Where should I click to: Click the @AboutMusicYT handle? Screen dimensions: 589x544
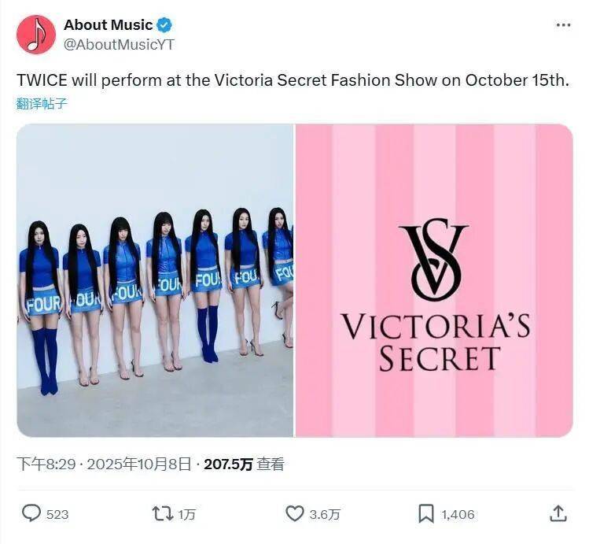tap(118, 44)
